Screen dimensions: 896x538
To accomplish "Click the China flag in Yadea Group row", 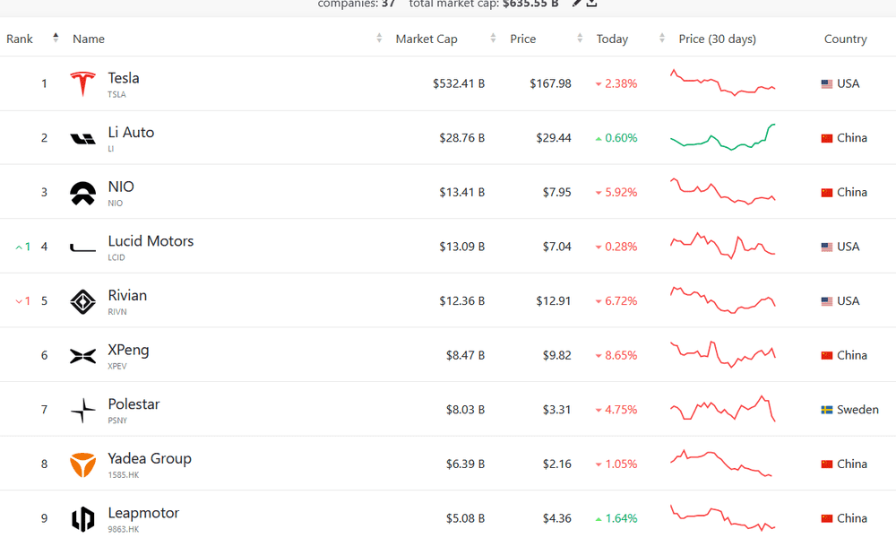I will pos(827,464).
